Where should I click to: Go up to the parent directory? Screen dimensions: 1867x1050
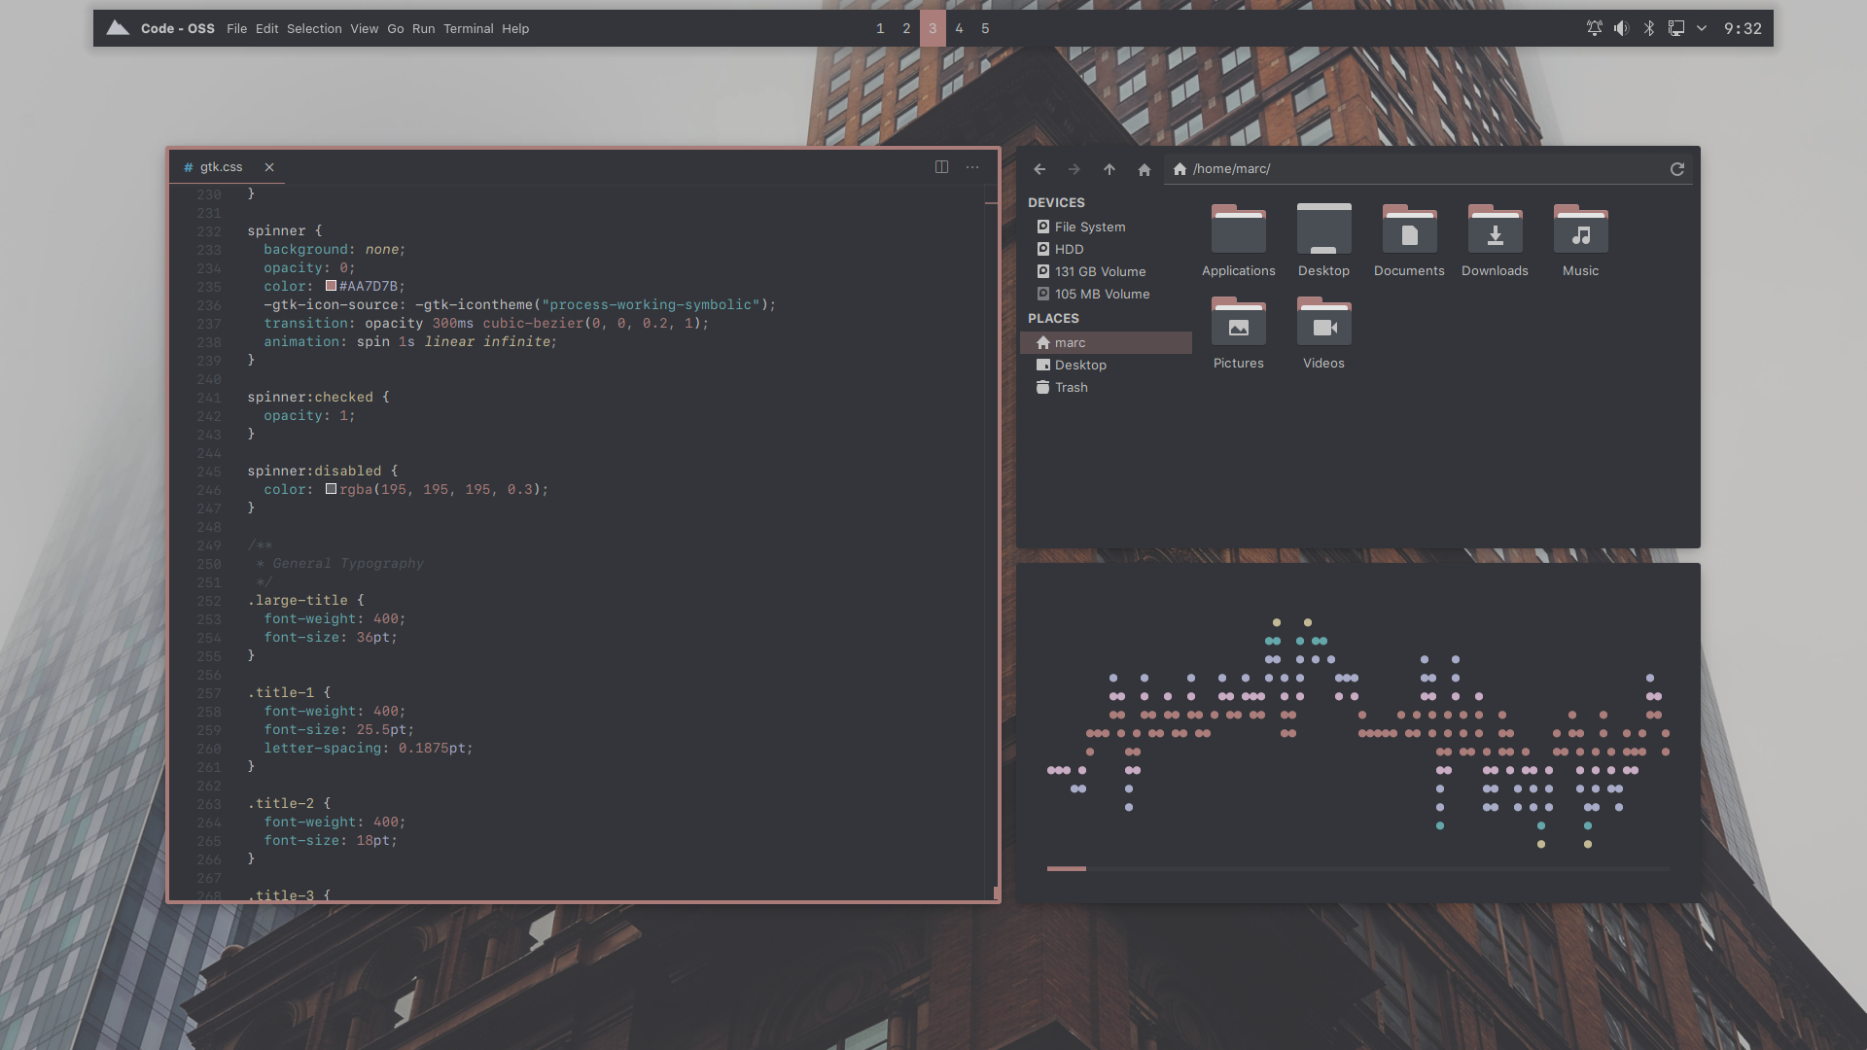[x=1110, y=169]
